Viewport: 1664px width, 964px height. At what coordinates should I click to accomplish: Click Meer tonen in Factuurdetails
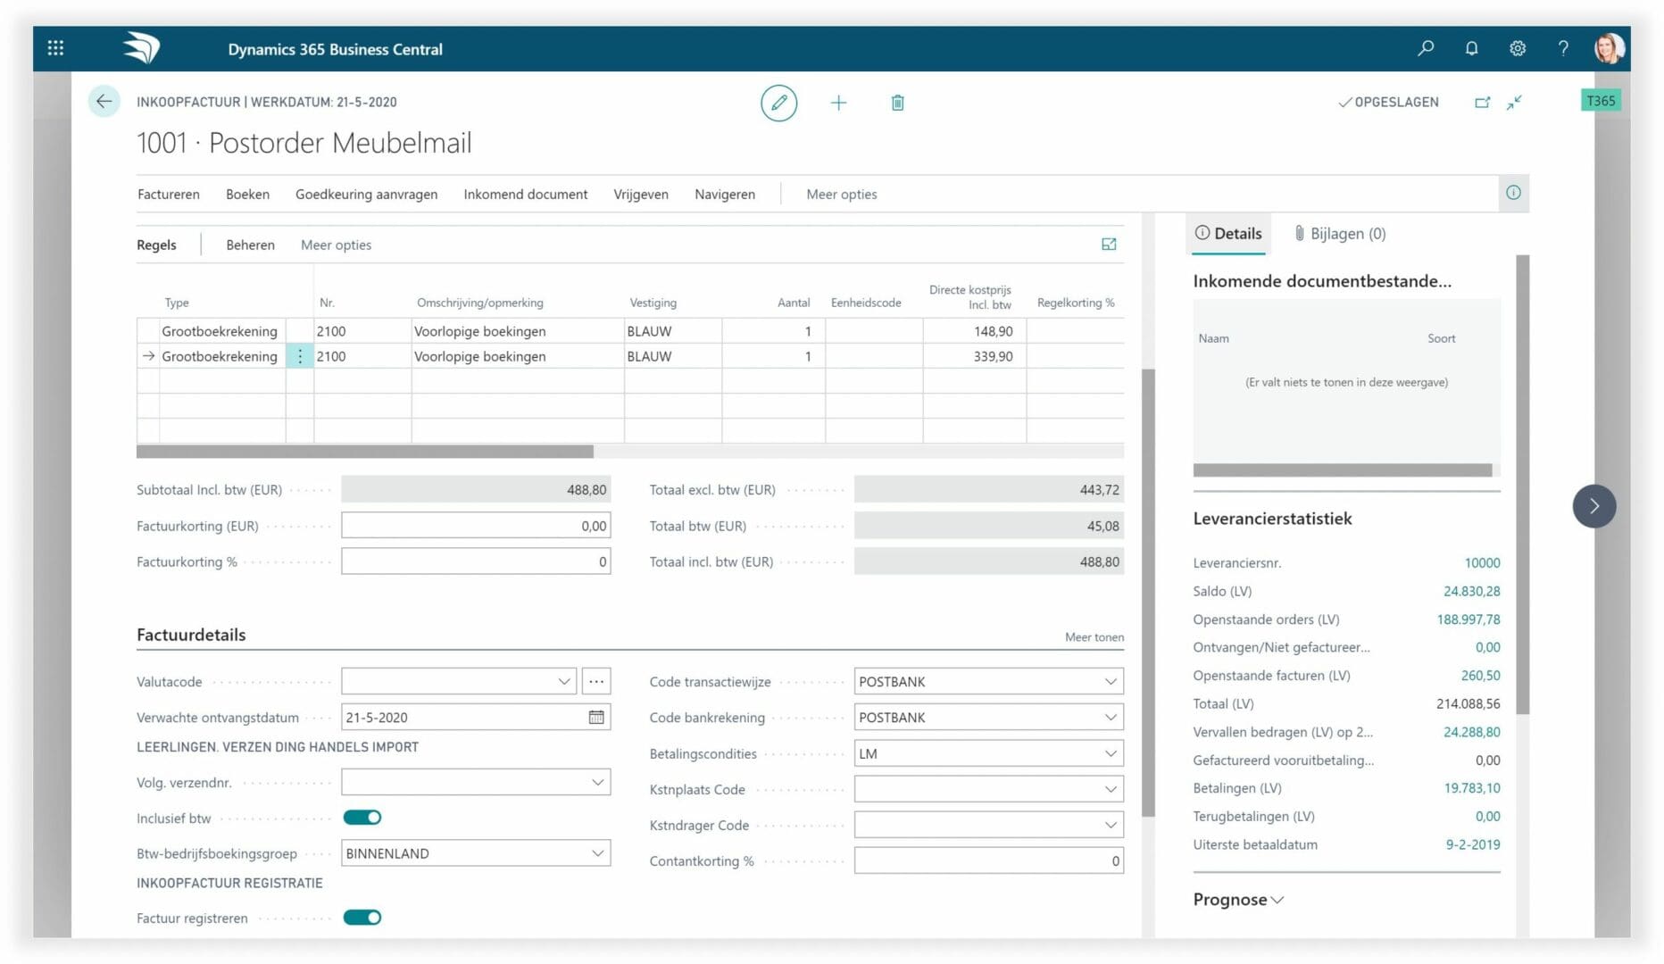click(1094, 637)
